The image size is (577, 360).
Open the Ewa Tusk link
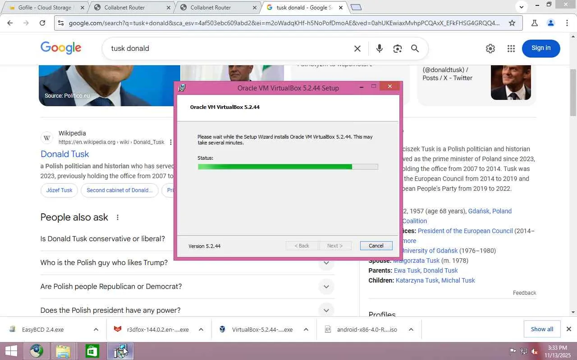408,270
